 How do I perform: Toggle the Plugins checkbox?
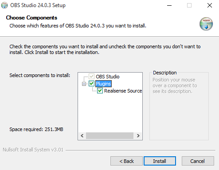click(x=91, y=84)
